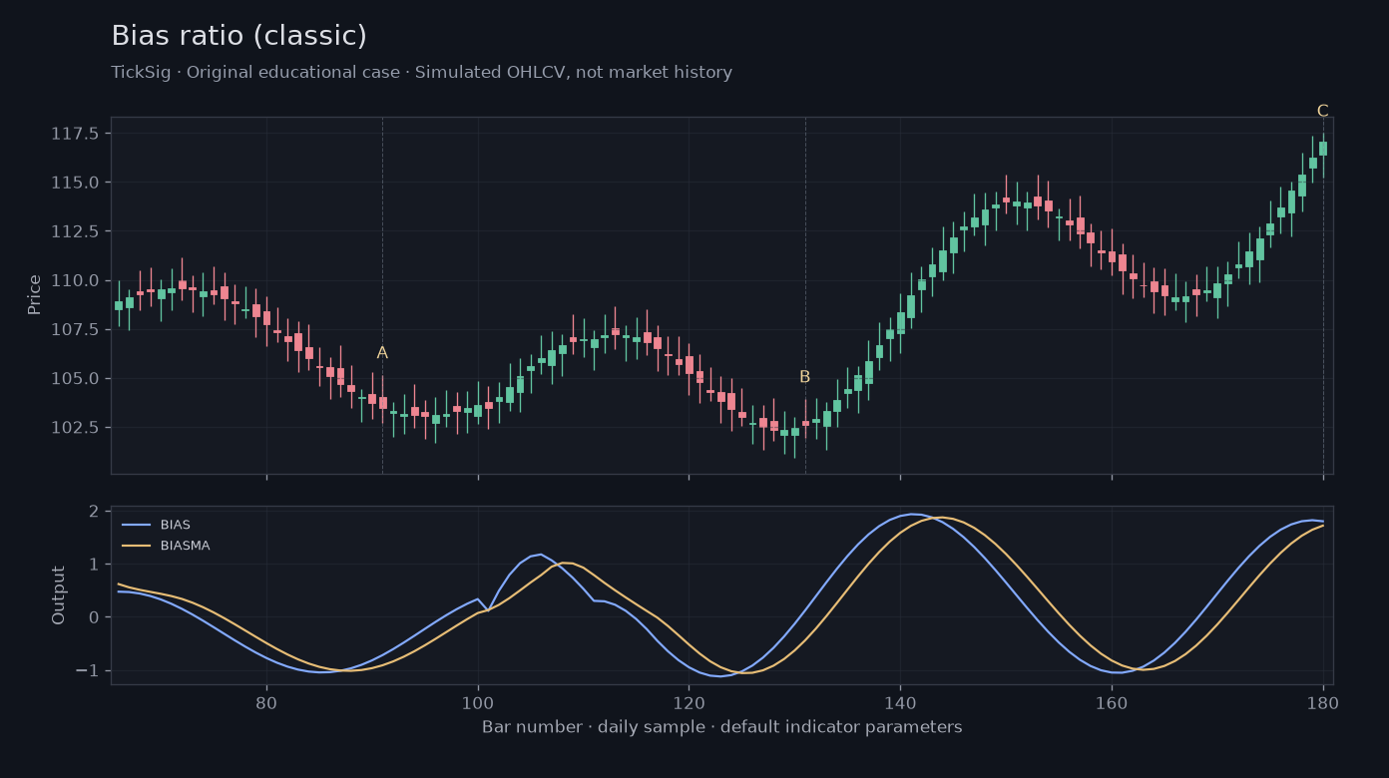Click the chart title 'Bias ratio (classic)'
This screenshot has height=778, width=1389.
238,36
